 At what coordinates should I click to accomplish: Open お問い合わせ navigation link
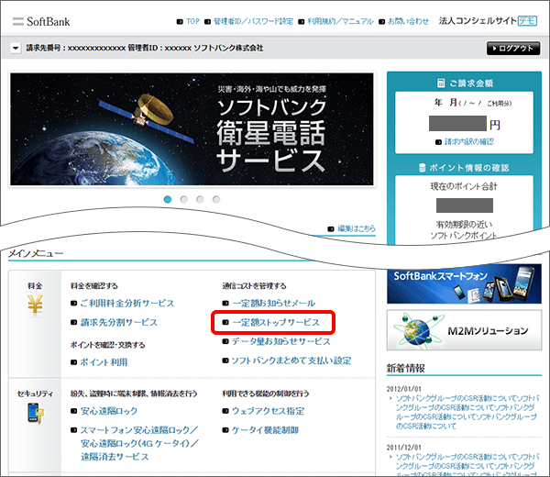click(x=408, y=21)
